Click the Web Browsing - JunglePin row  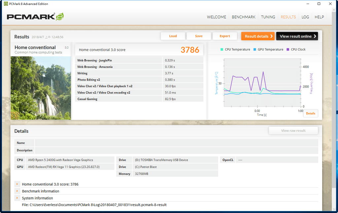coord(139,60)
